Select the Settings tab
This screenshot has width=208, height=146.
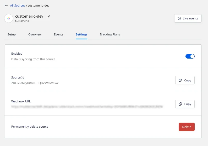click(x=81, y=34)
